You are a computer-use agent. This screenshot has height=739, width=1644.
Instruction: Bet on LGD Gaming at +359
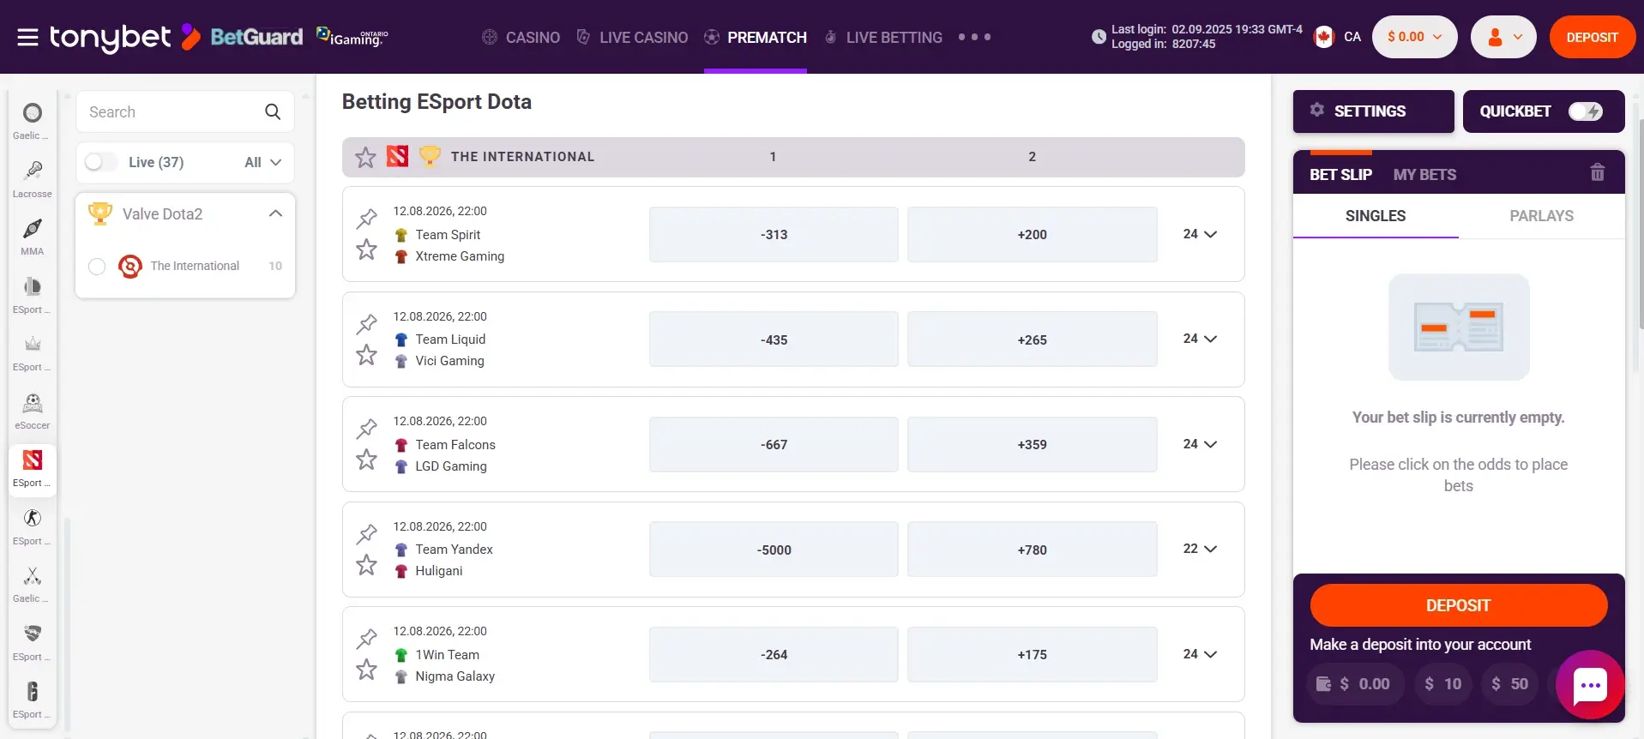[x=1033, y=444]
